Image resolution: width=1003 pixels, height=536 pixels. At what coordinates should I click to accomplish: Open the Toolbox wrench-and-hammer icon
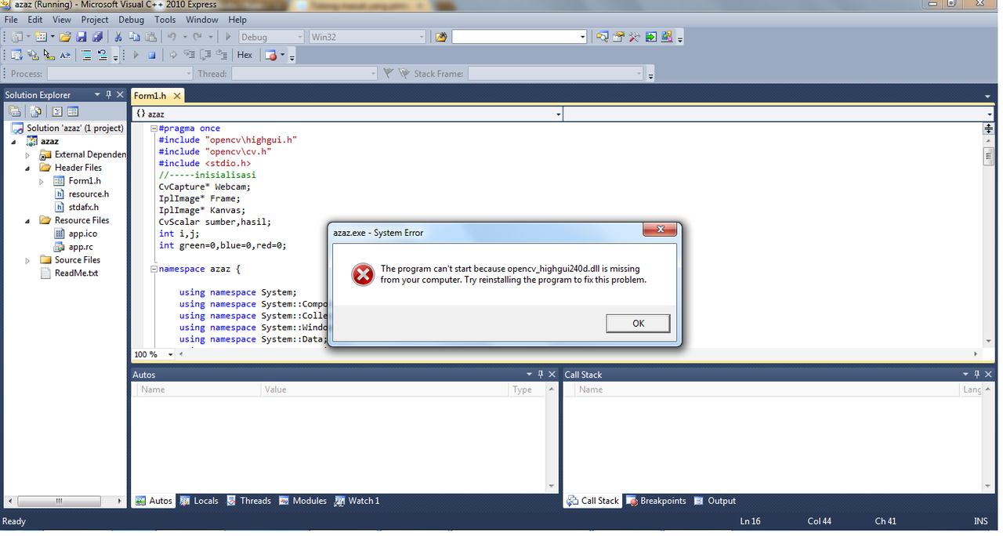pos(635,37)
